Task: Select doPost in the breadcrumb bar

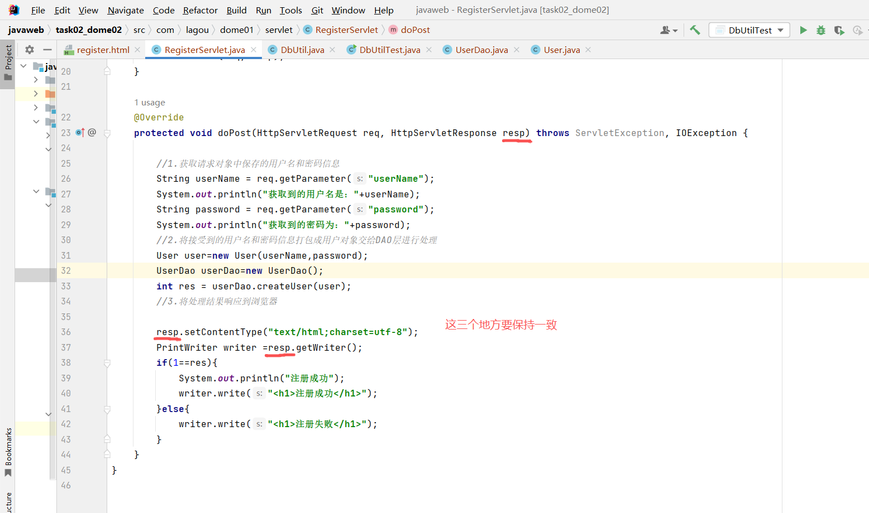Action: click(415, 30)
